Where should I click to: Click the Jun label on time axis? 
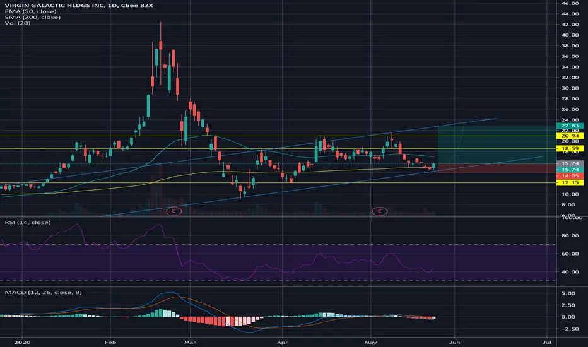[454, 342]
